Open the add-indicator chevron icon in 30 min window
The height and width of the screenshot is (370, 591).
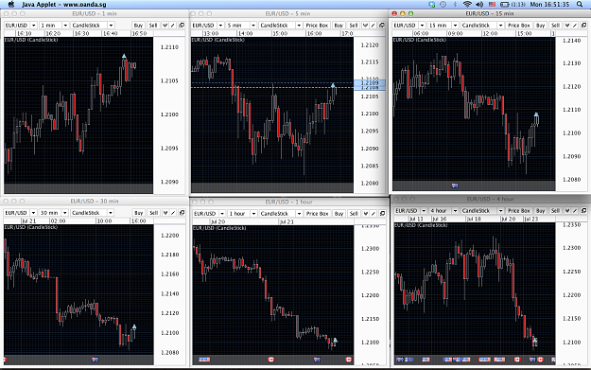(165, 213)
